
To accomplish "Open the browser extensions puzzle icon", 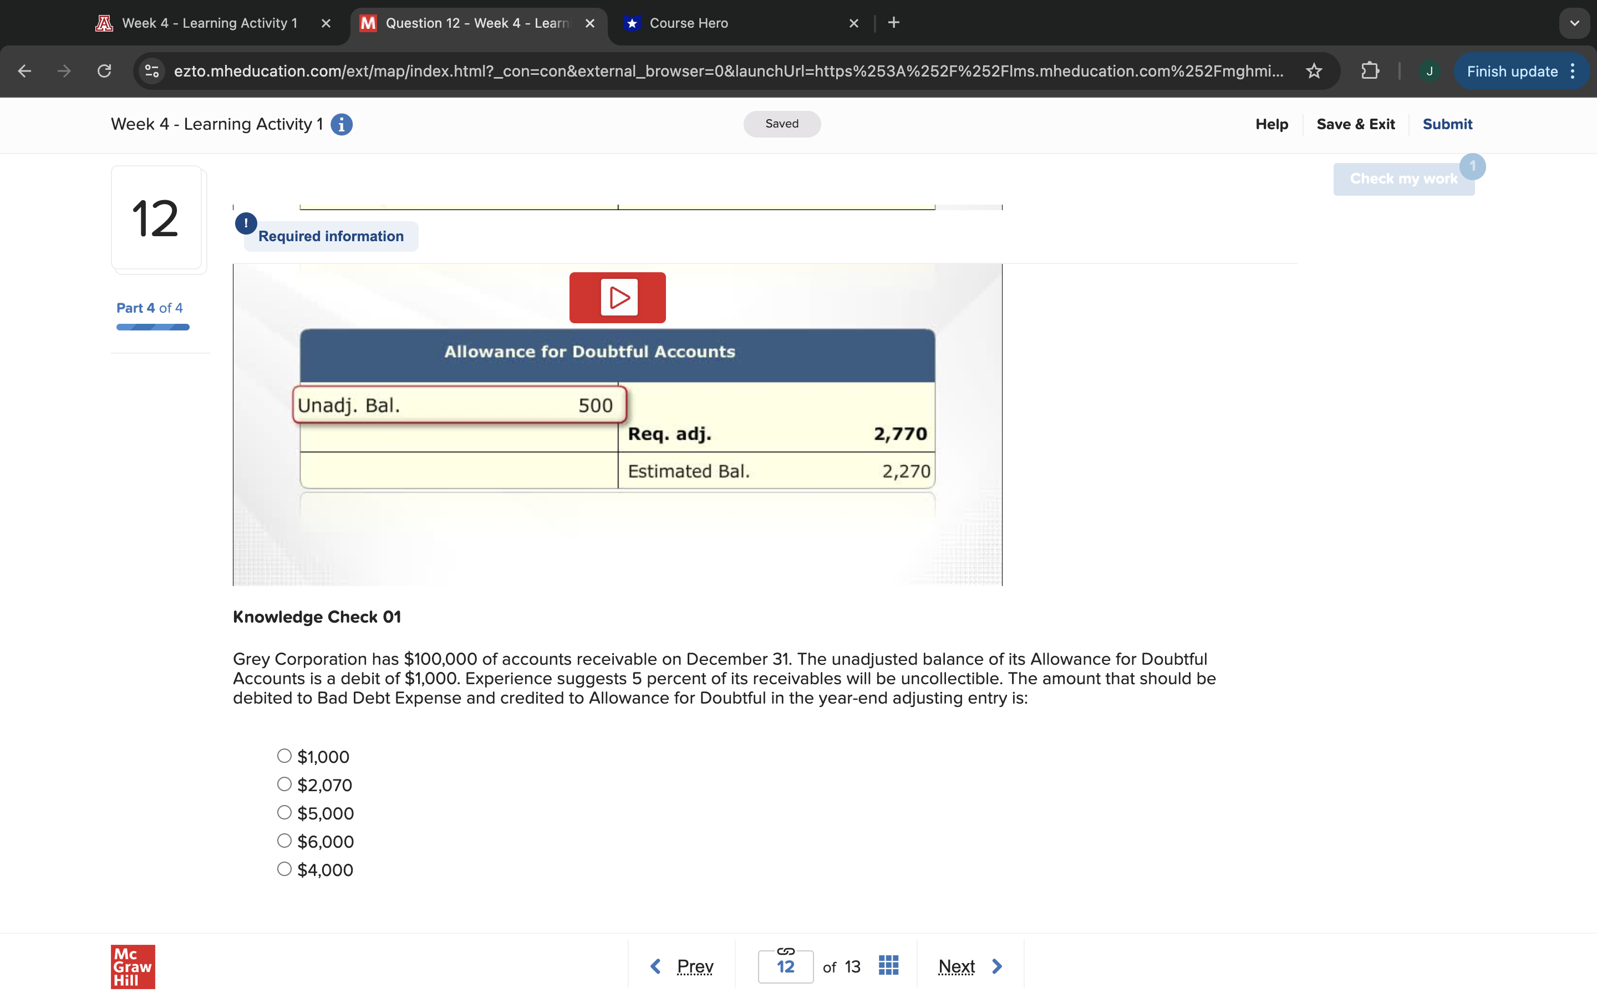I will (x=1370, y=72).
